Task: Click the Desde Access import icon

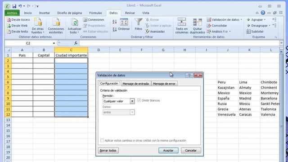Action: pos(9,20)
